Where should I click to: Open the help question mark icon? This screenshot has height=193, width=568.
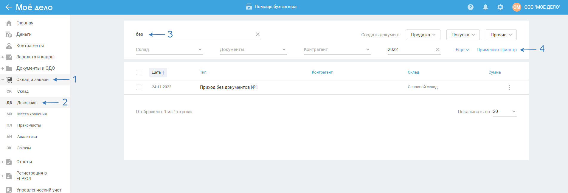point(470,7)
